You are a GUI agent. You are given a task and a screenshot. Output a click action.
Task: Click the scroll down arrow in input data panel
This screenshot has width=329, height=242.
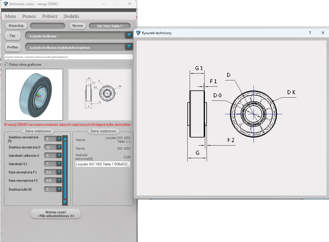[65, 202]
